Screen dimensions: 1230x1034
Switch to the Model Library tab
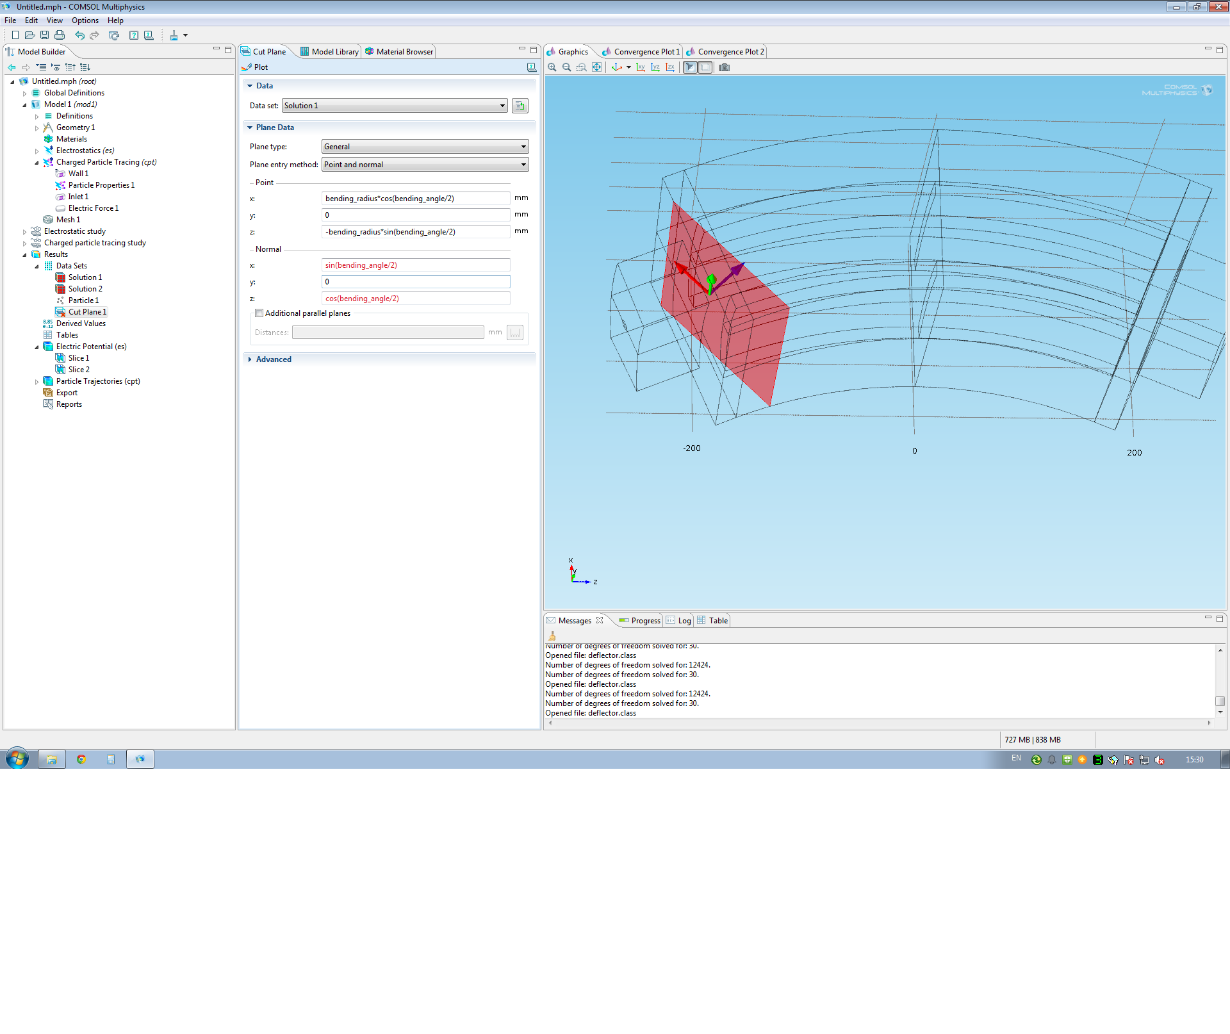[329, 52]
